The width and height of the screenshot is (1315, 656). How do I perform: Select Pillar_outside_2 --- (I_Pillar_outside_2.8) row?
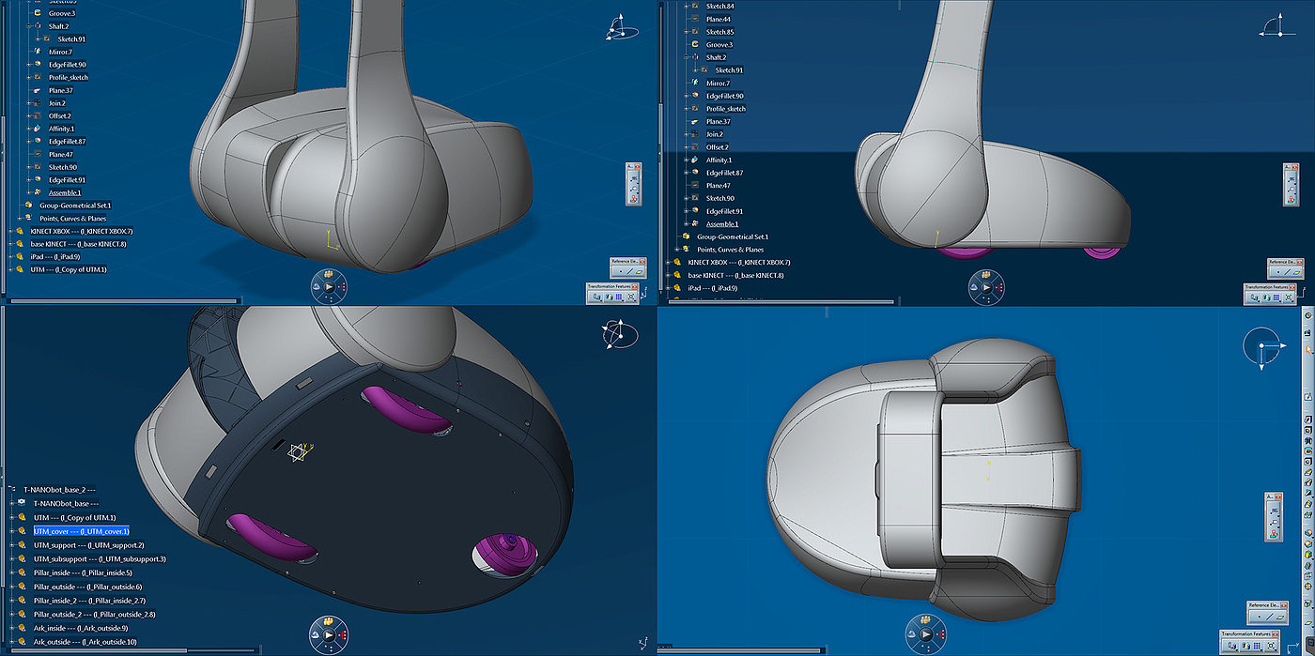click(95, 614)
